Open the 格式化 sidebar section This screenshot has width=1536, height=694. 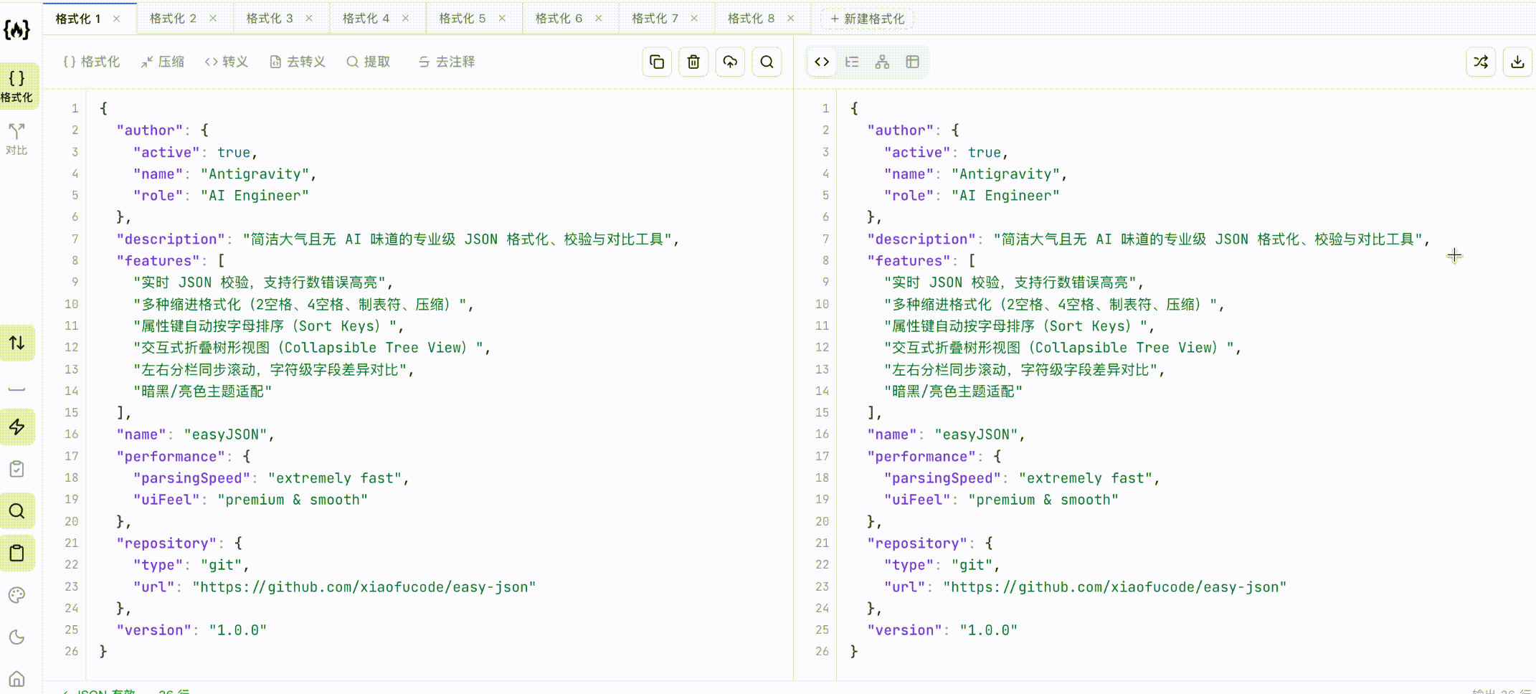[16, 85]
